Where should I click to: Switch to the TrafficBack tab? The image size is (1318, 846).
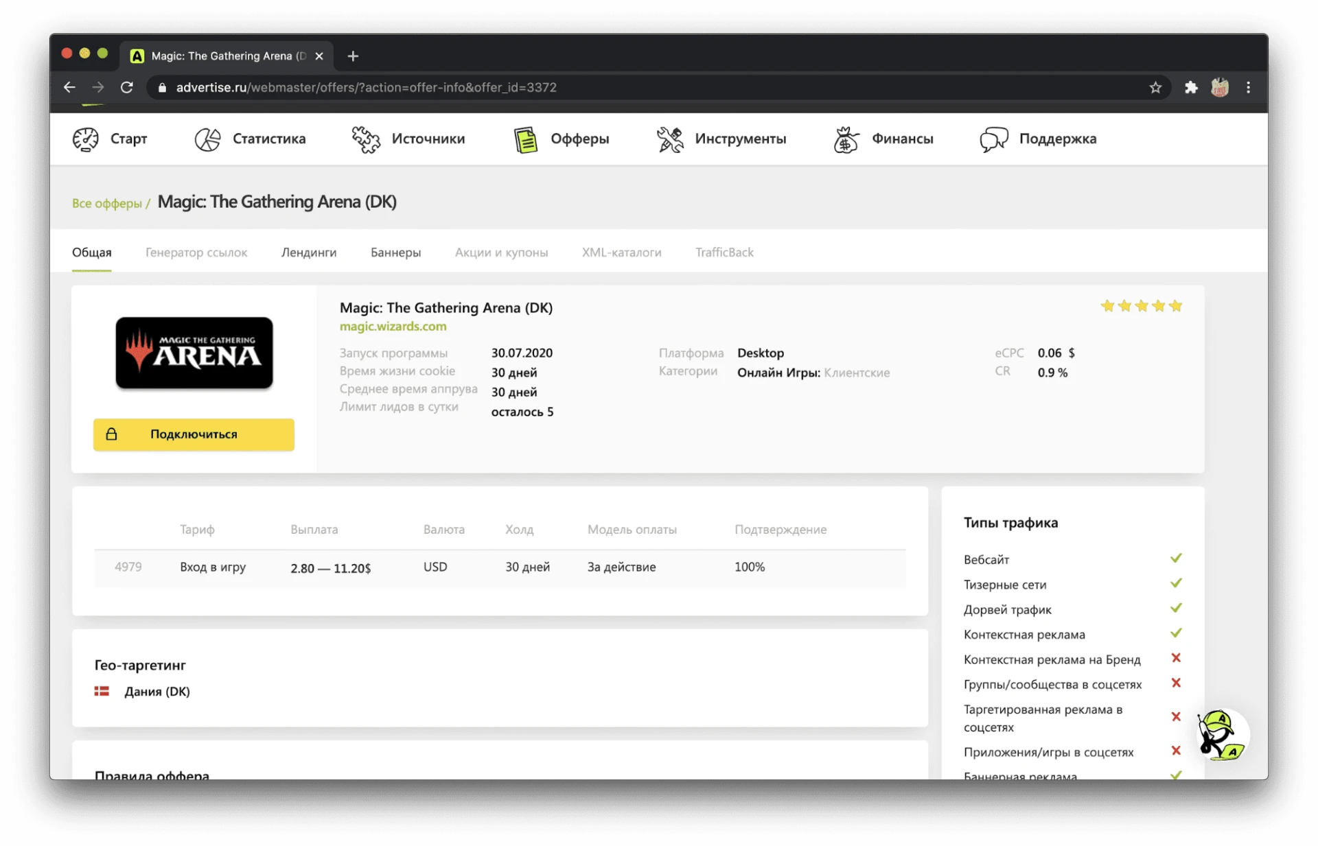(725, 252)
